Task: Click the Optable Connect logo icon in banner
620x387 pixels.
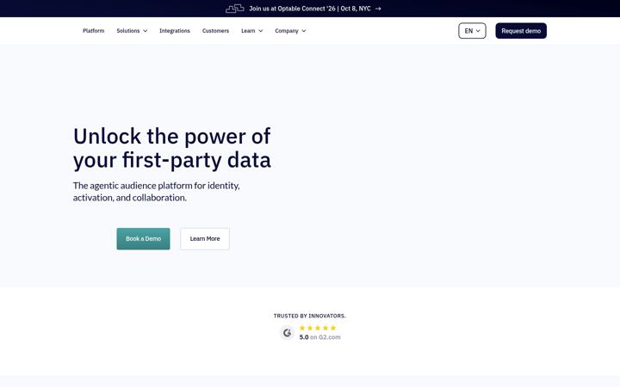Action: (235, 9)
